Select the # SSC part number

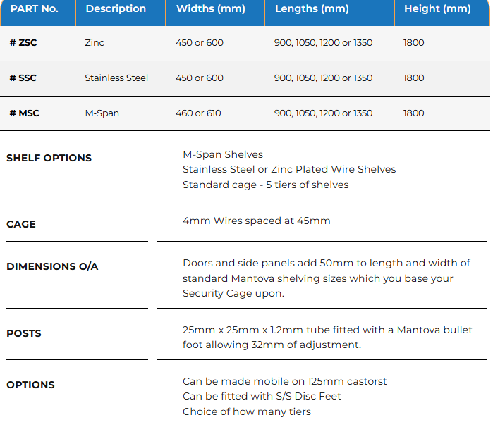23,78
